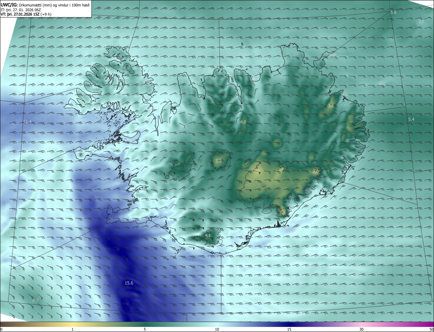Click the 3.1 value label
The image size is (434, 332).
(x=331, y=106)
